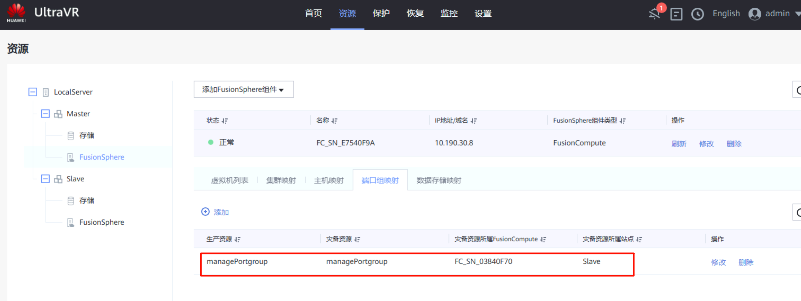
Task: Click 刷新 for FC_SN_E7540F9A
Action: click(x=679, y=144)
